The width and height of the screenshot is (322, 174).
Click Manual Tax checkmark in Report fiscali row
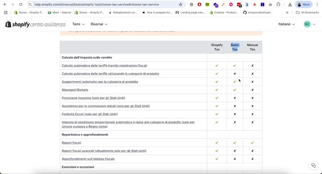coord(252,143)
